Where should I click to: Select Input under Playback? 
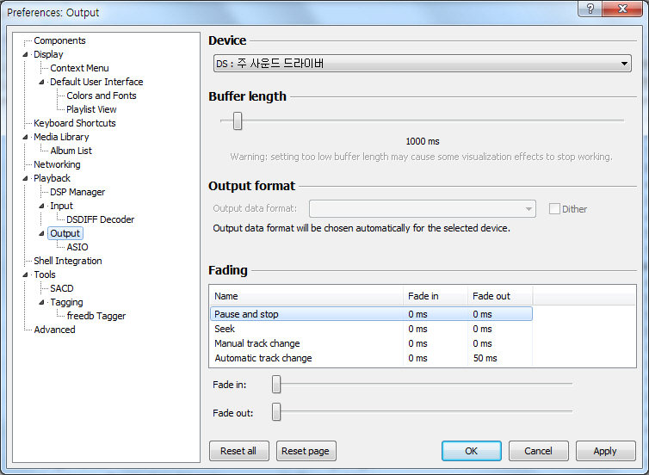coord(61,206)
